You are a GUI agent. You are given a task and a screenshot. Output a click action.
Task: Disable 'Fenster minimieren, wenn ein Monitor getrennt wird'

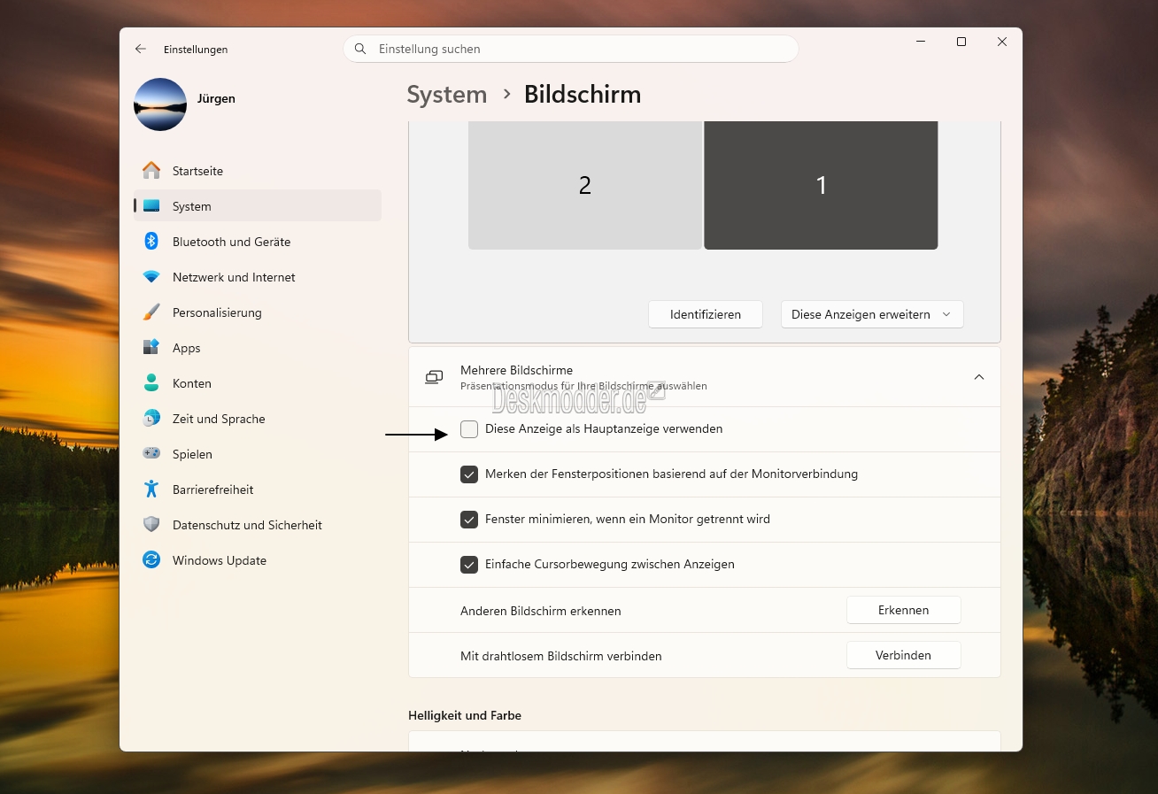(x=469, y=520)
